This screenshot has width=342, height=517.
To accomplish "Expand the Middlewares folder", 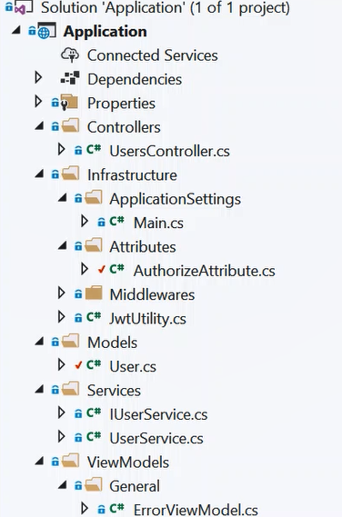I will 62,293.
